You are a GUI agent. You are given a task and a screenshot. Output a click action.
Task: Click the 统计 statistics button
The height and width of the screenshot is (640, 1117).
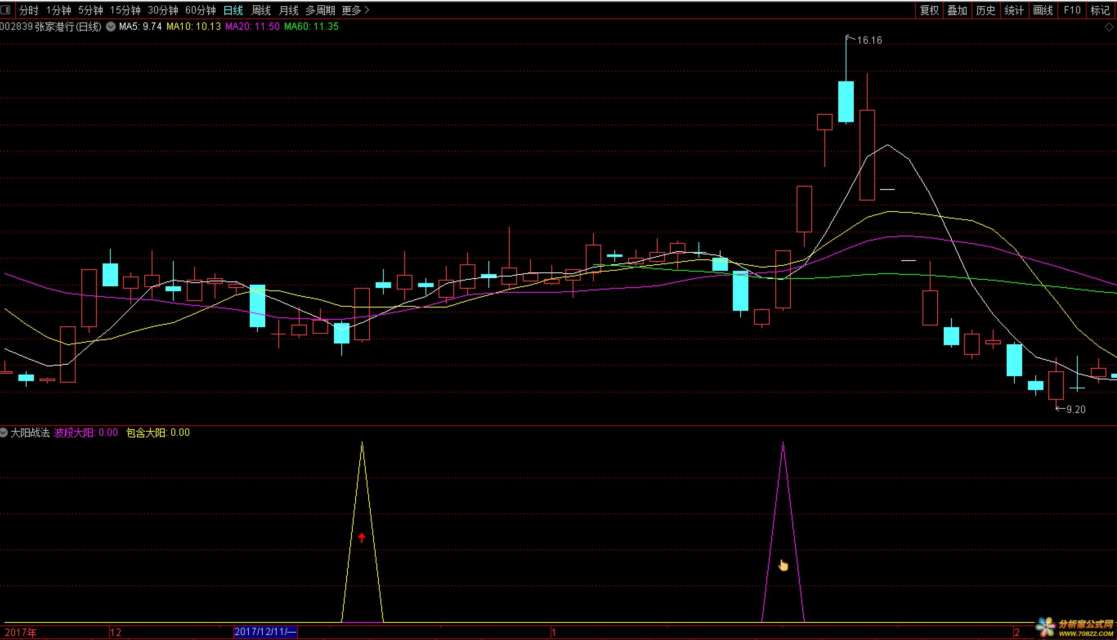point(1014,10)
